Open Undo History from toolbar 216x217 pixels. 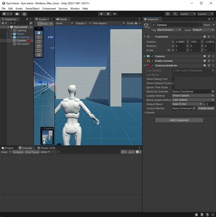168,14
